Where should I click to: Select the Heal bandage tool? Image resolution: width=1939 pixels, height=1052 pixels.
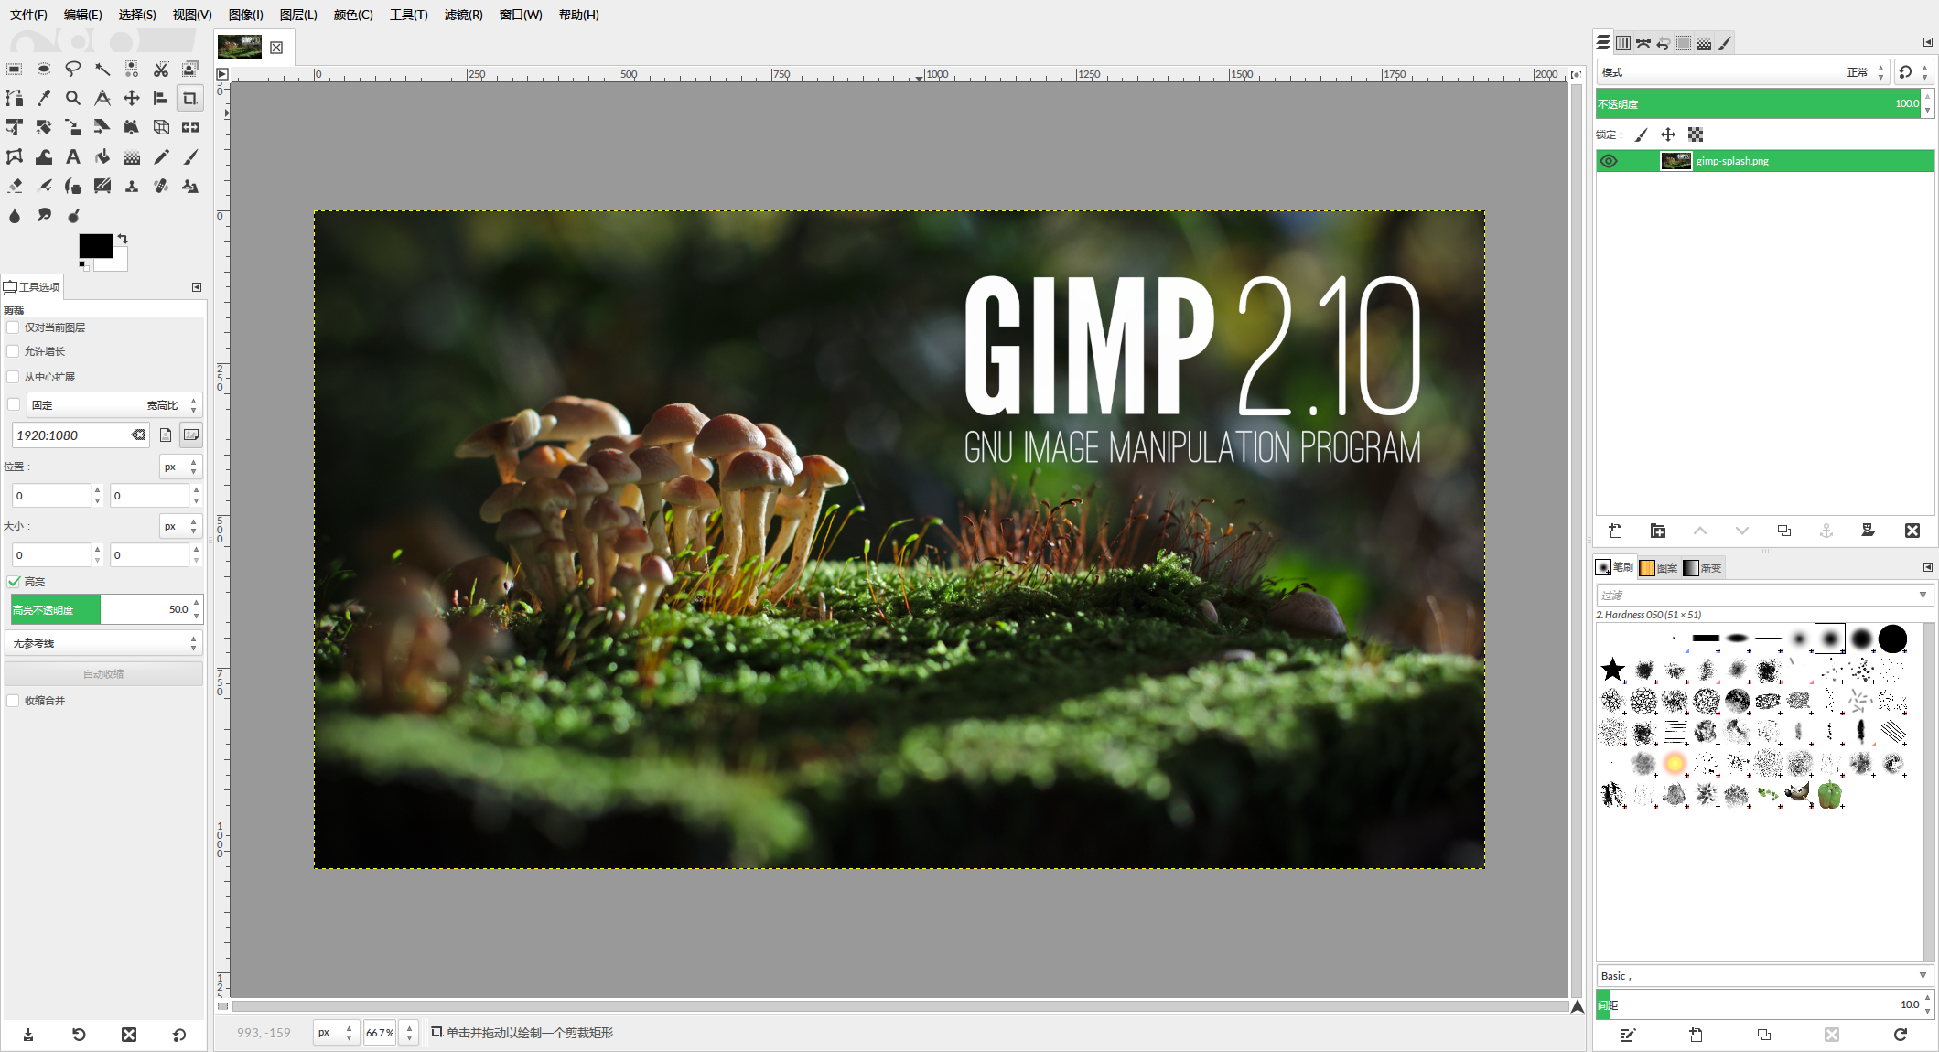pos(161,187)
